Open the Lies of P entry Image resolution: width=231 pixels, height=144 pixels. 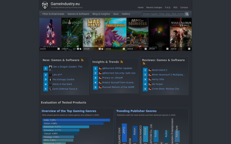pos(57,74)
